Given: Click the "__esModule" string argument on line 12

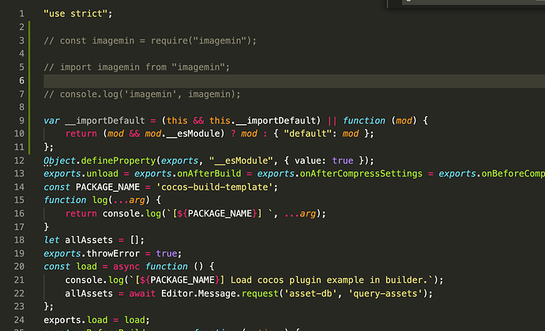Looking at the screenshot, I should pyautogui.click(x=241, y=160).
